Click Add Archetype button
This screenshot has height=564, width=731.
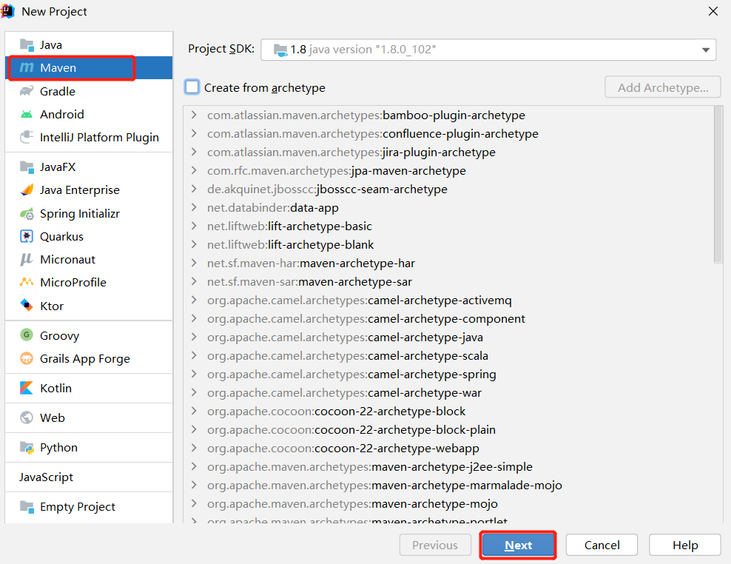662,87
